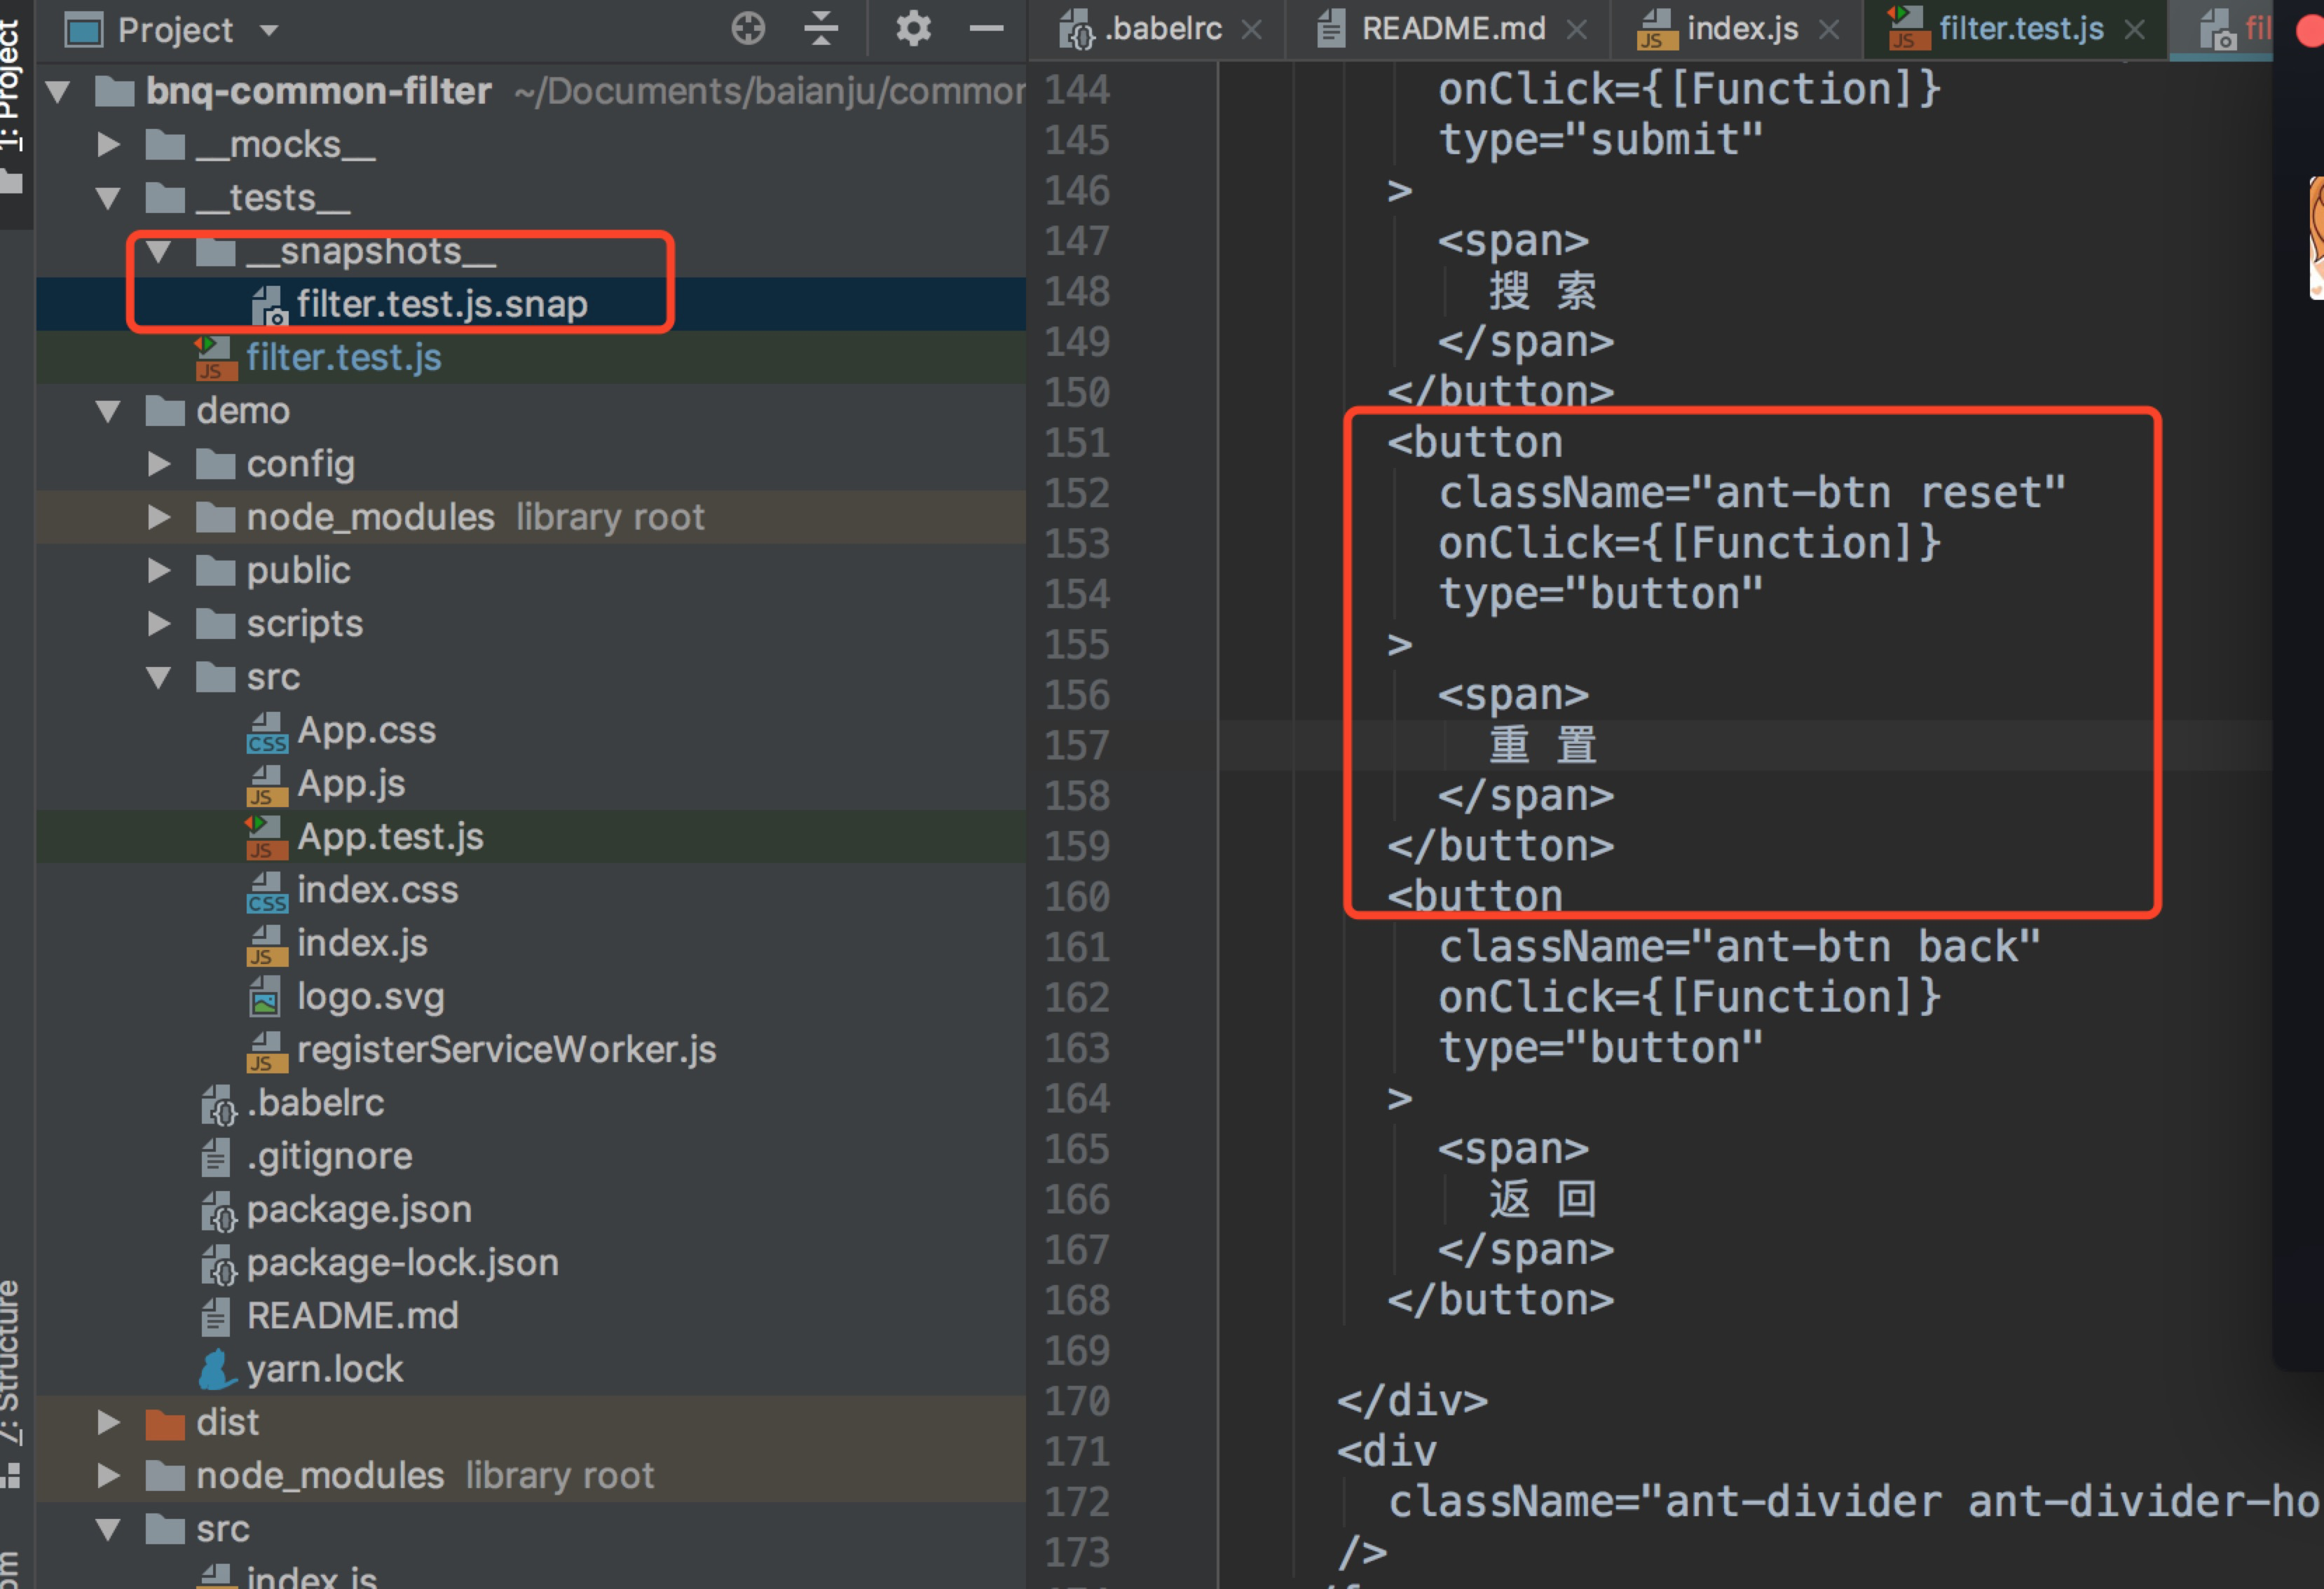Select .babelrc file icon in tree
Screen dimensions: 2324x1589
(x=218, y=1104)
